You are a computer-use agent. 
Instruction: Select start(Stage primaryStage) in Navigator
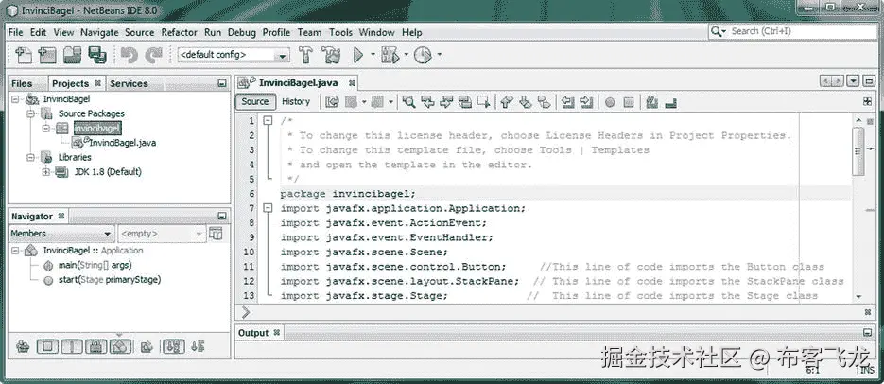(110, 280)
